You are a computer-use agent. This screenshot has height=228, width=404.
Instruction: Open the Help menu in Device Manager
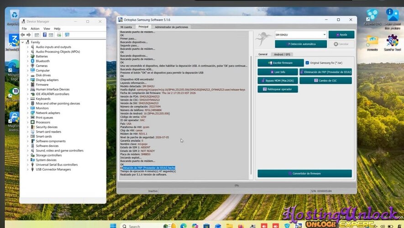click(x=57, y=29)
